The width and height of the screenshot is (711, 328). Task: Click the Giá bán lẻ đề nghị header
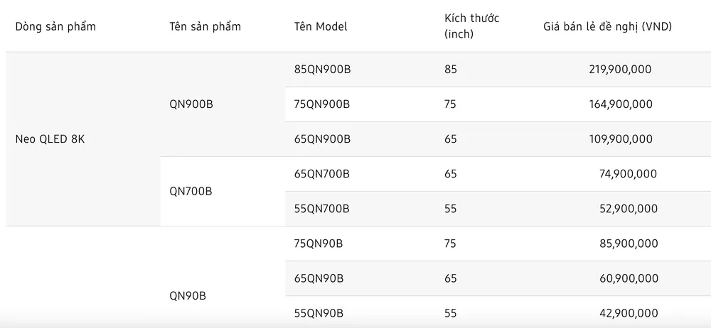[x=607, y=27]
